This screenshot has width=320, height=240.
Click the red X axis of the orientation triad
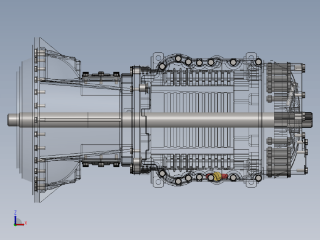coord(20,225)
